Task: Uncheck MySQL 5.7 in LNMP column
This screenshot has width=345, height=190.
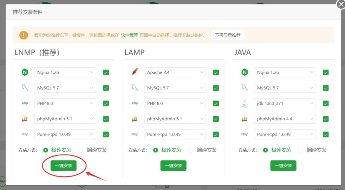Action: (x=106, y=88)
